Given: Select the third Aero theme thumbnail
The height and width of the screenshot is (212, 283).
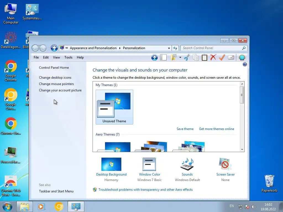Looking at the screenshot, I should point(189,146).
